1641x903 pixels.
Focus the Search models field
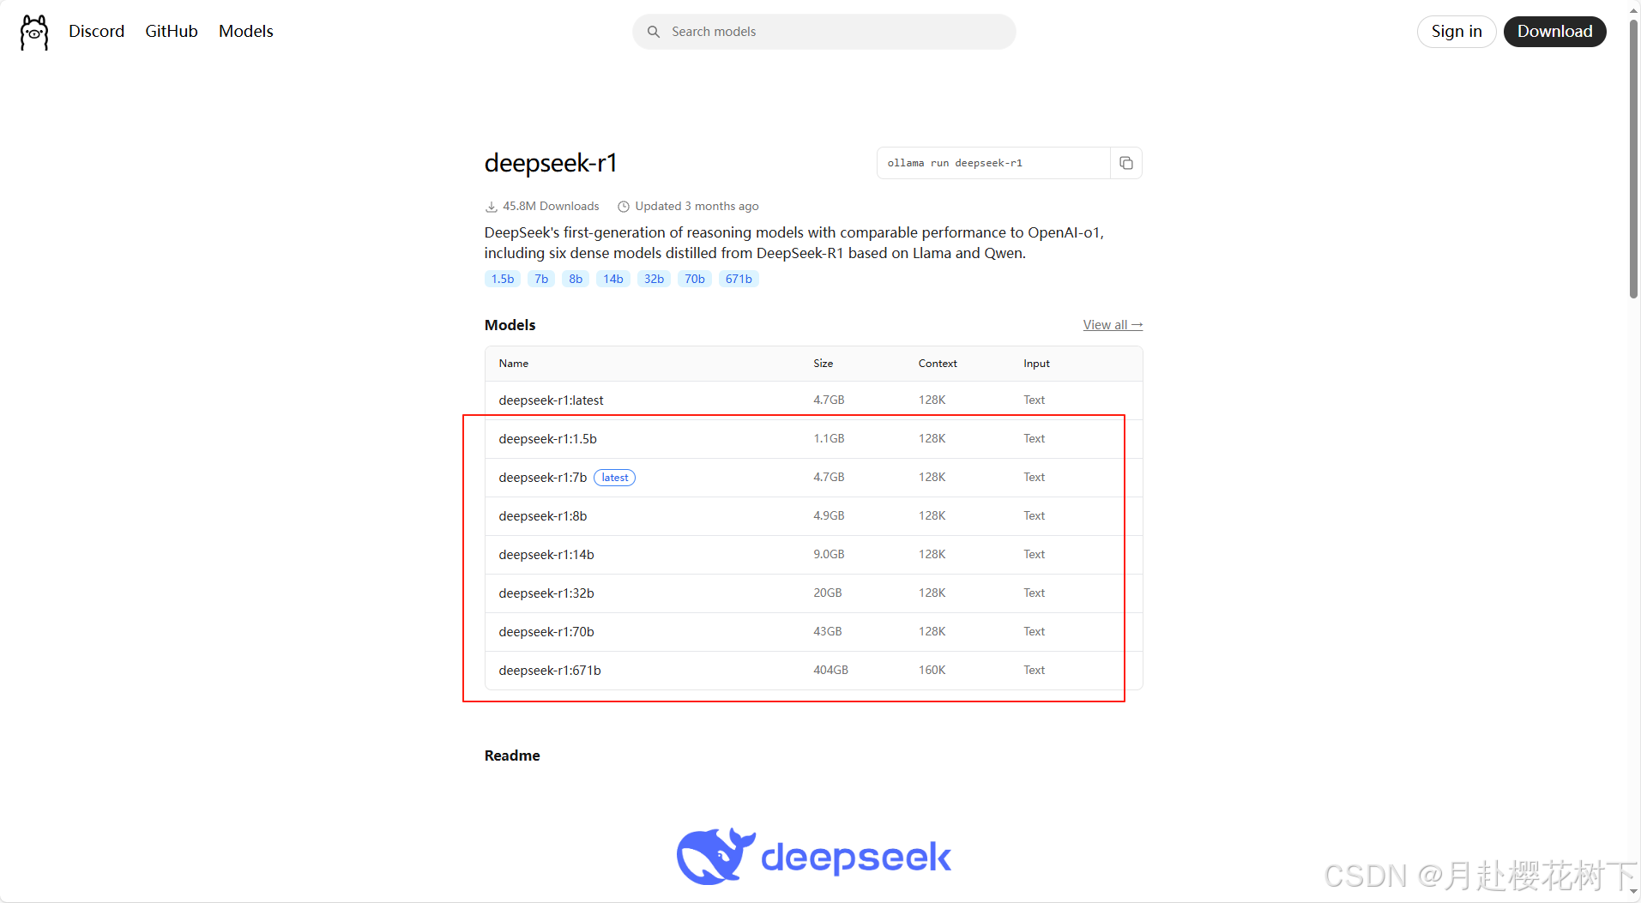pos(824,32)
